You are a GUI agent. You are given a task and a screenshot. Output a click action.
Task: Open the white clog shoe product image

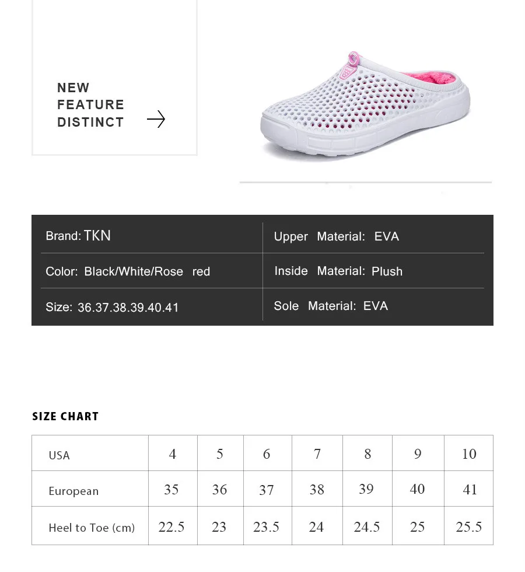[365, 104]
